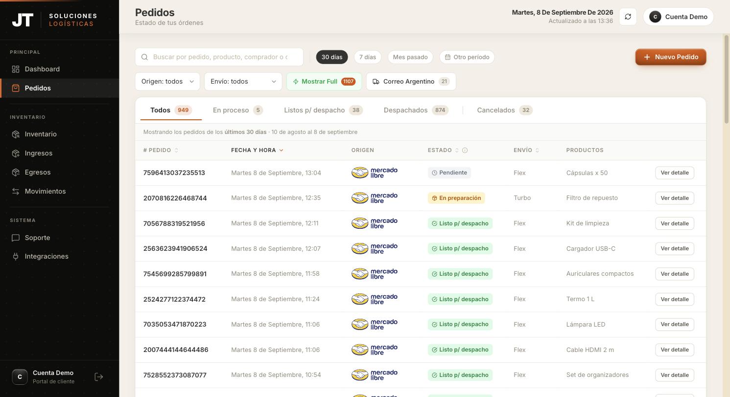
Task: Open Inventario in the sidebar
Action: tap(59, 134)
